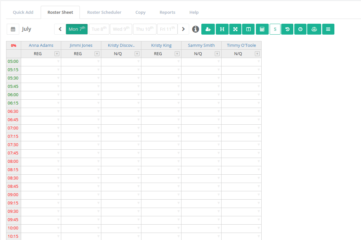Click Sammy Smith 07:15 roster cell
The height and width of the screenshot is (240, 361).
tap(201, 137)
